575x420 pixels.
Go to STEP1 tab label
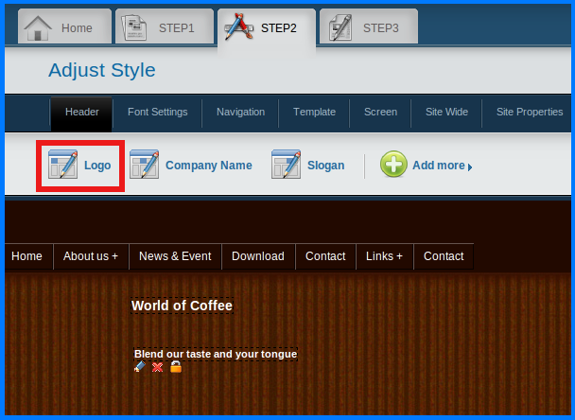(x=177, y=28)
